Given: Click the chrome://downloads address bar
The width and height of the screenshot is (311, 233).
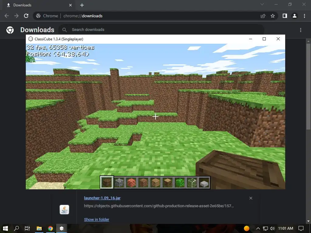Looking at the screenshot, I should pyautogui.click(x=147, y=16).
